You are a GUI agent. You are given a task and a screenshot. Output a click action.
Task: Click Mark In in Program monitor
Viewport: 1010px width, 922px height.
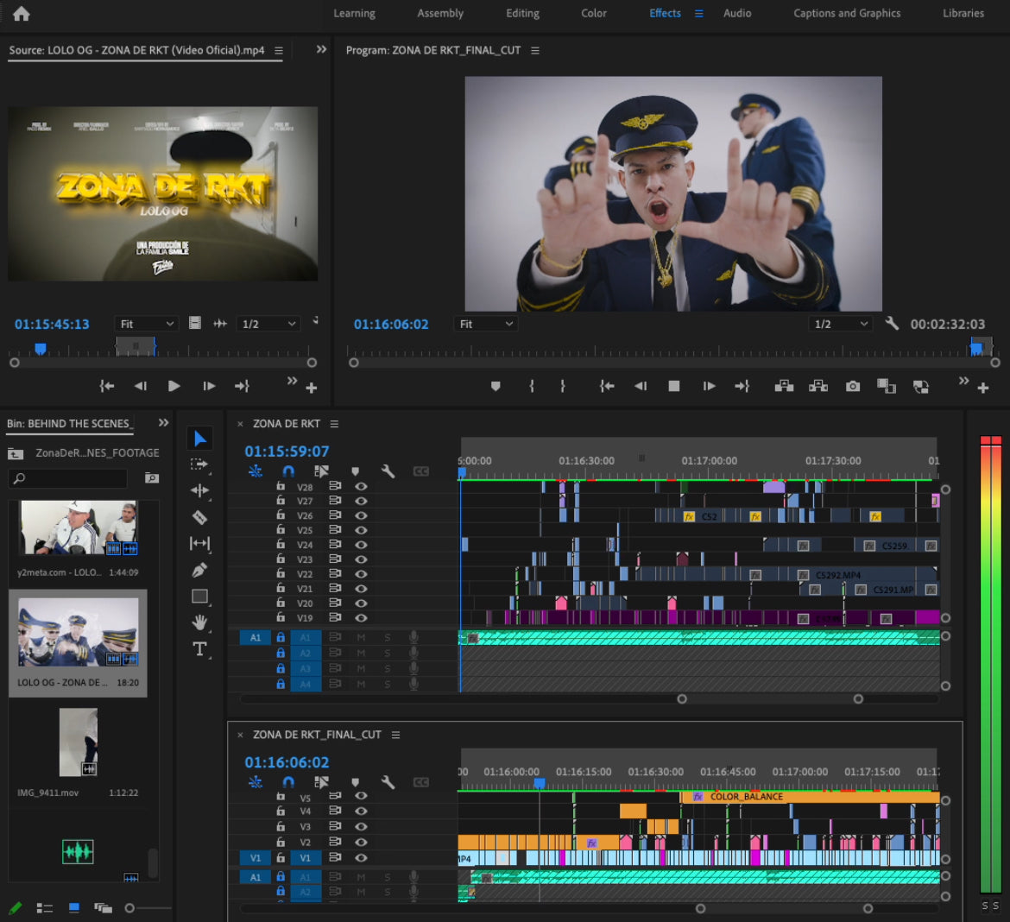[x=532, y=386]
